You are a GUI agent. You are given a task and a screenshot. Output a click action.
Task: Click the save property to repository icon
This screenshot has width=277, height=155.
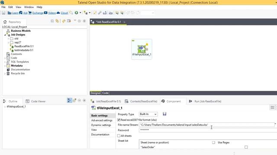click(x=164, y=114)
